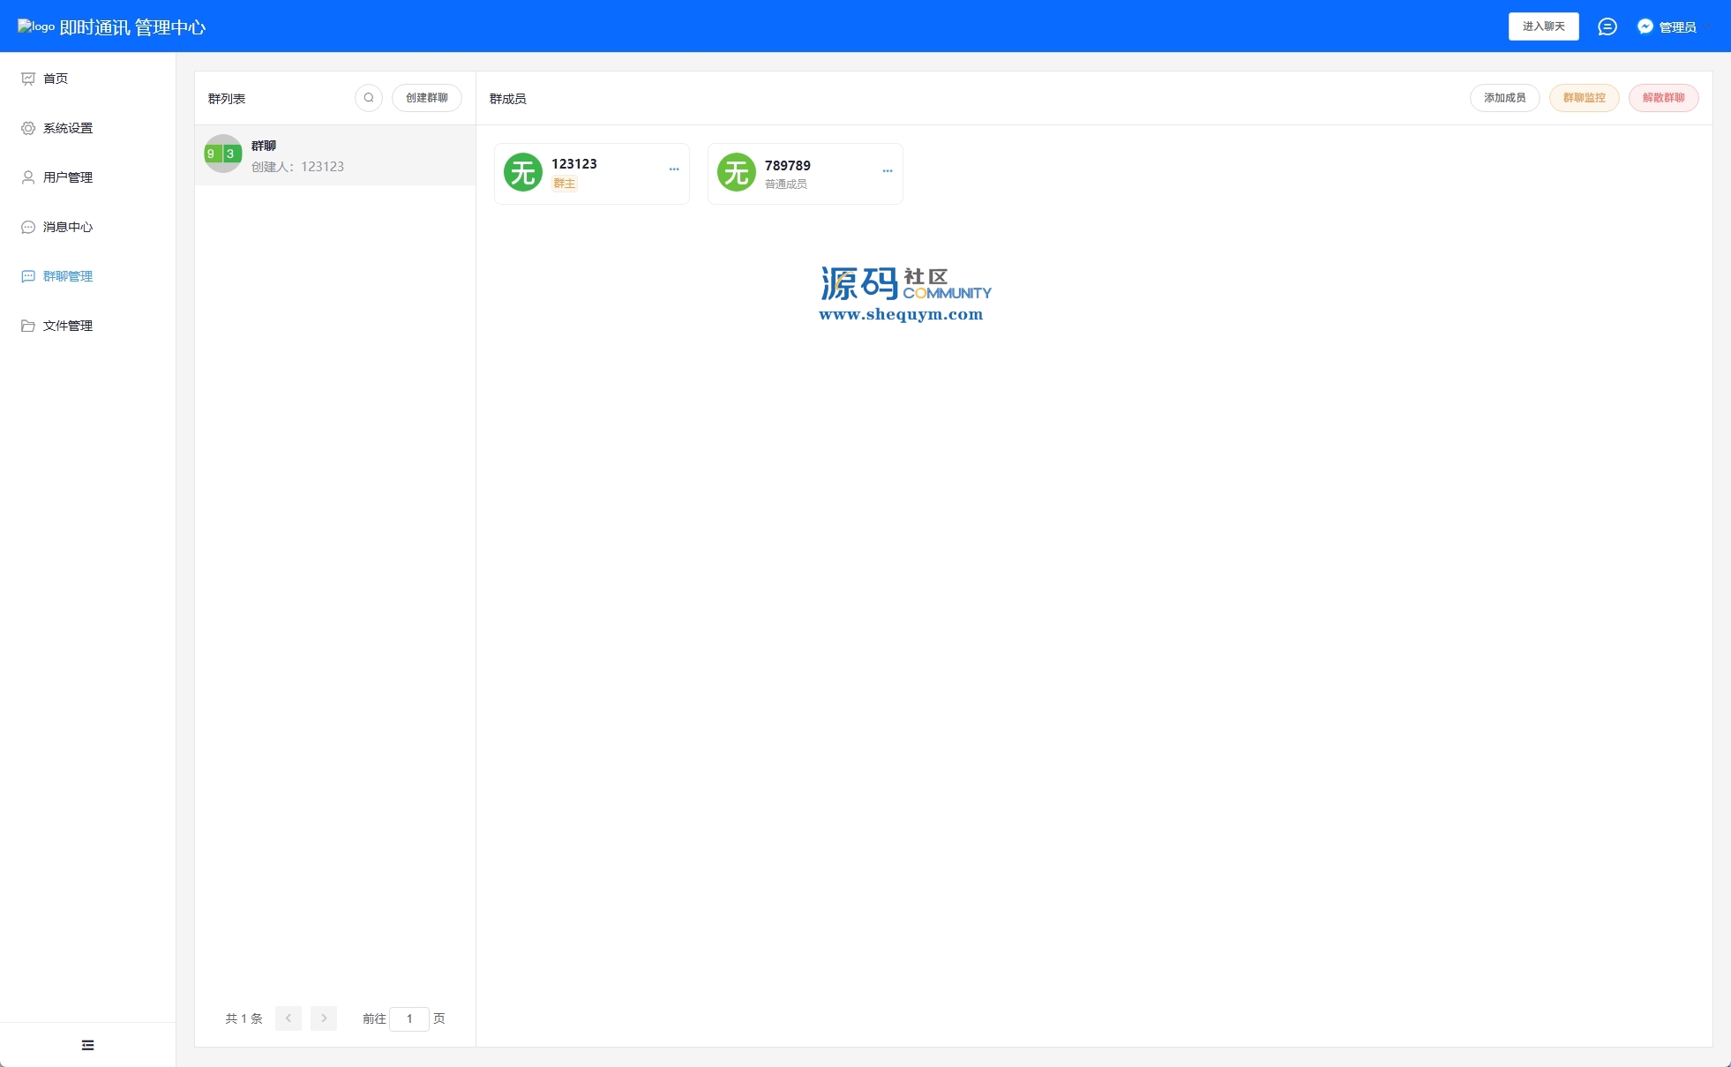Screen dimensions: 1731x1067
Task: Select 文件管理 in the sidebar
Action: pyautogui.click(x=68, y=326)
